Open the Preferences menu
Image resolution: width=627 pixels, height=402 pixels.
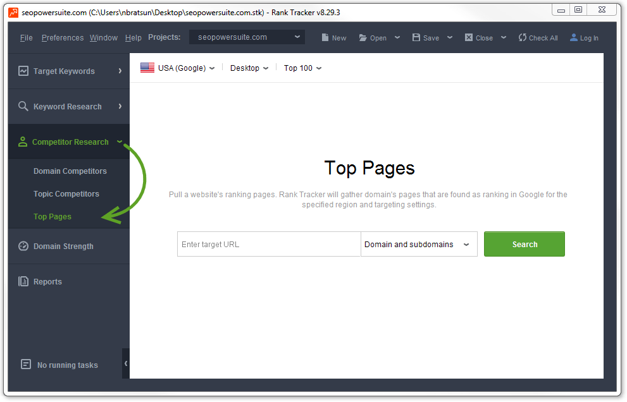click(62, 37)
